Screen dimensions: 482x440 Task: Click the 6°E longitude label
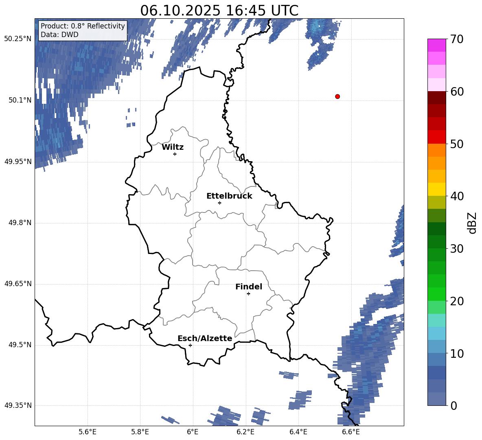tap(193, 432)
